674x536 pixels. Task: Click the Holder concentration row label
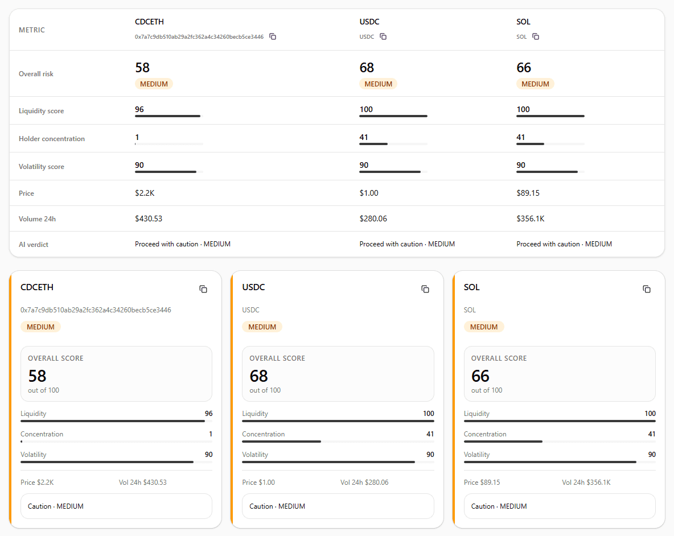click(52, 139)
